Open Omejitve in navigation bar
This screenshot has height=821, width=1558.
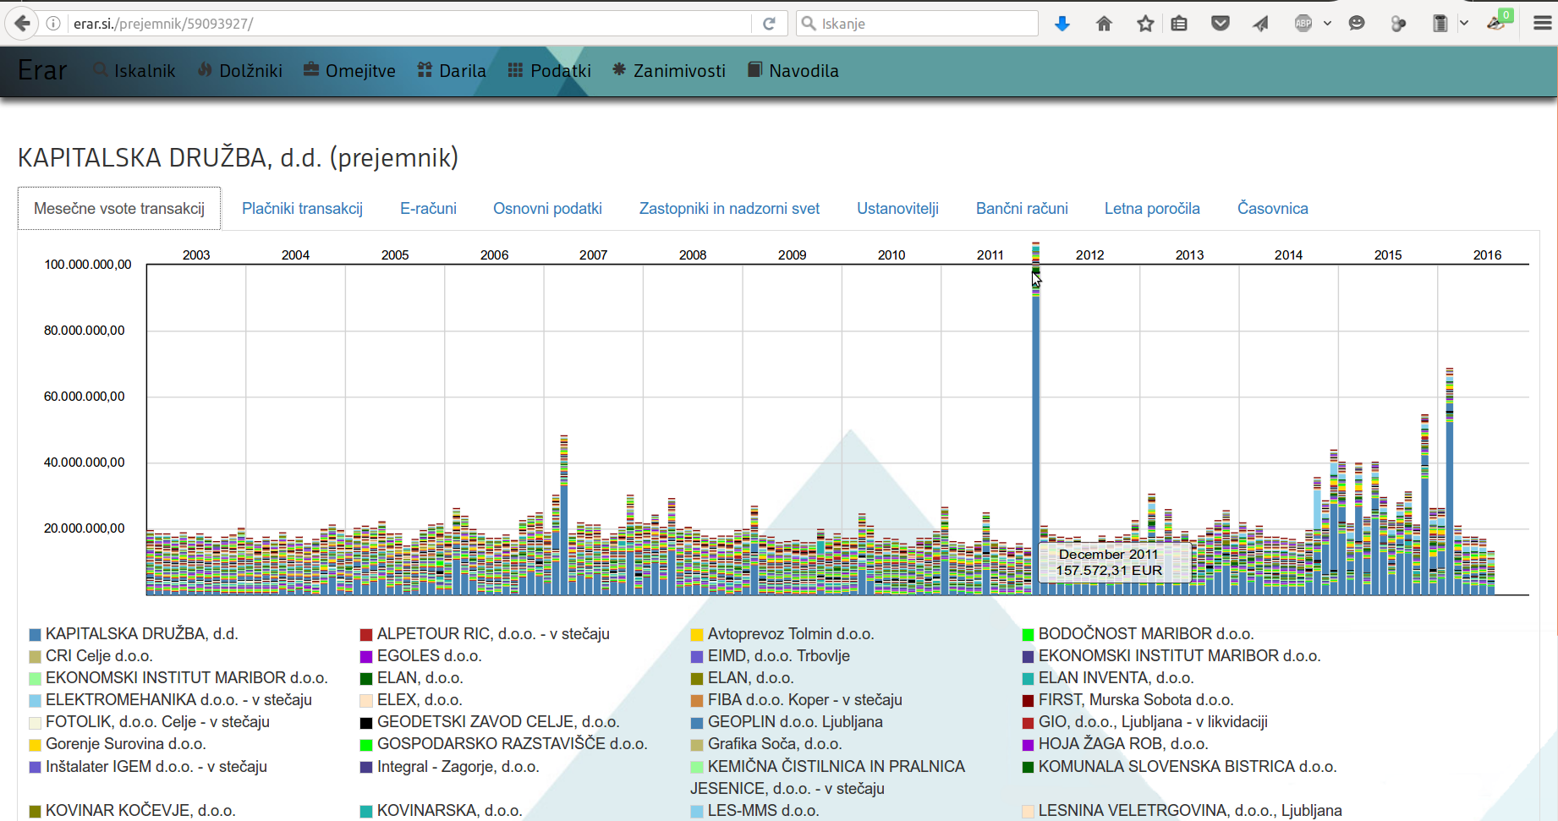pos(349,71)
